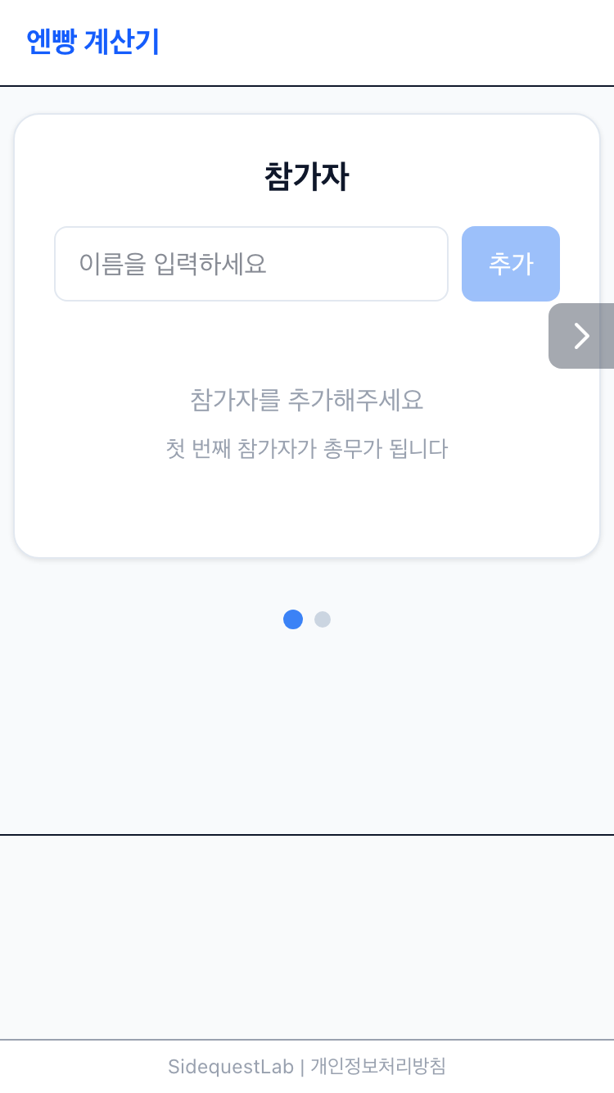Select the first blue pagination dot
Screen dimensions: 614x1093
click(x=293, y=619)
